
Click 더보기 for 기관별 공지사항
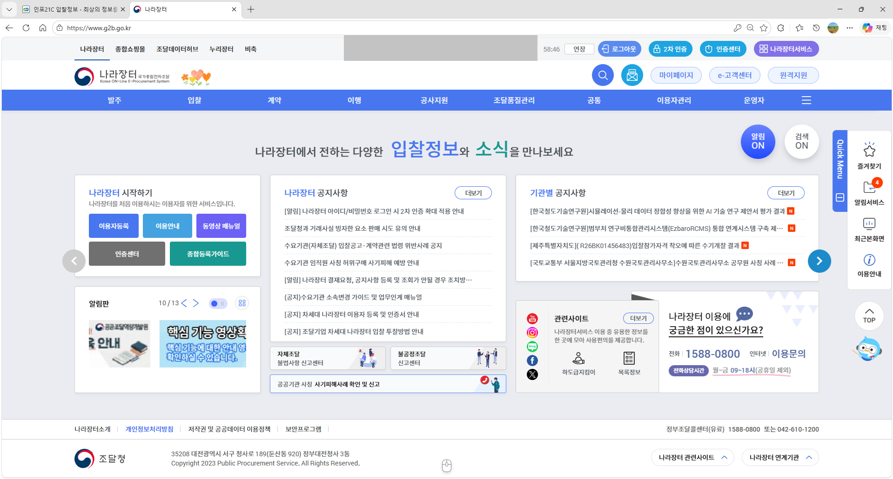click(786, 193)
